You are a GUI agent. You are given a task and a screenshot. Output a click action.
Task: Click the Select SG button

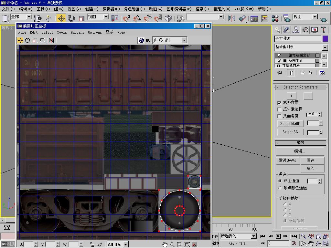[290, 132]
